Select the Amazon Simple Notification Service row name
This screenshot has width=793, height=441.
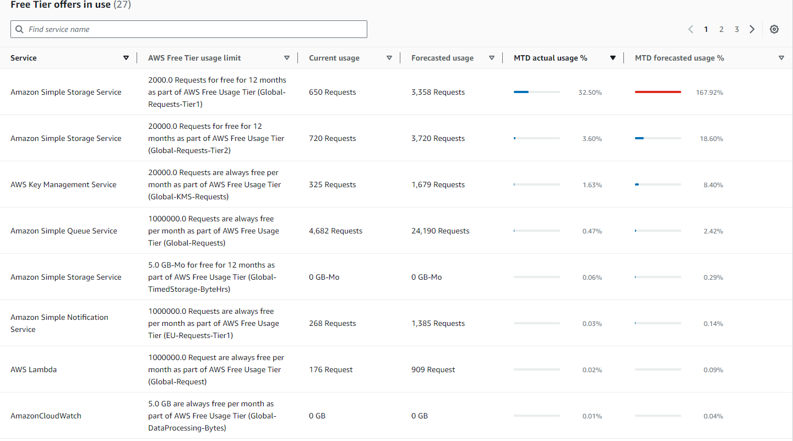59,323
